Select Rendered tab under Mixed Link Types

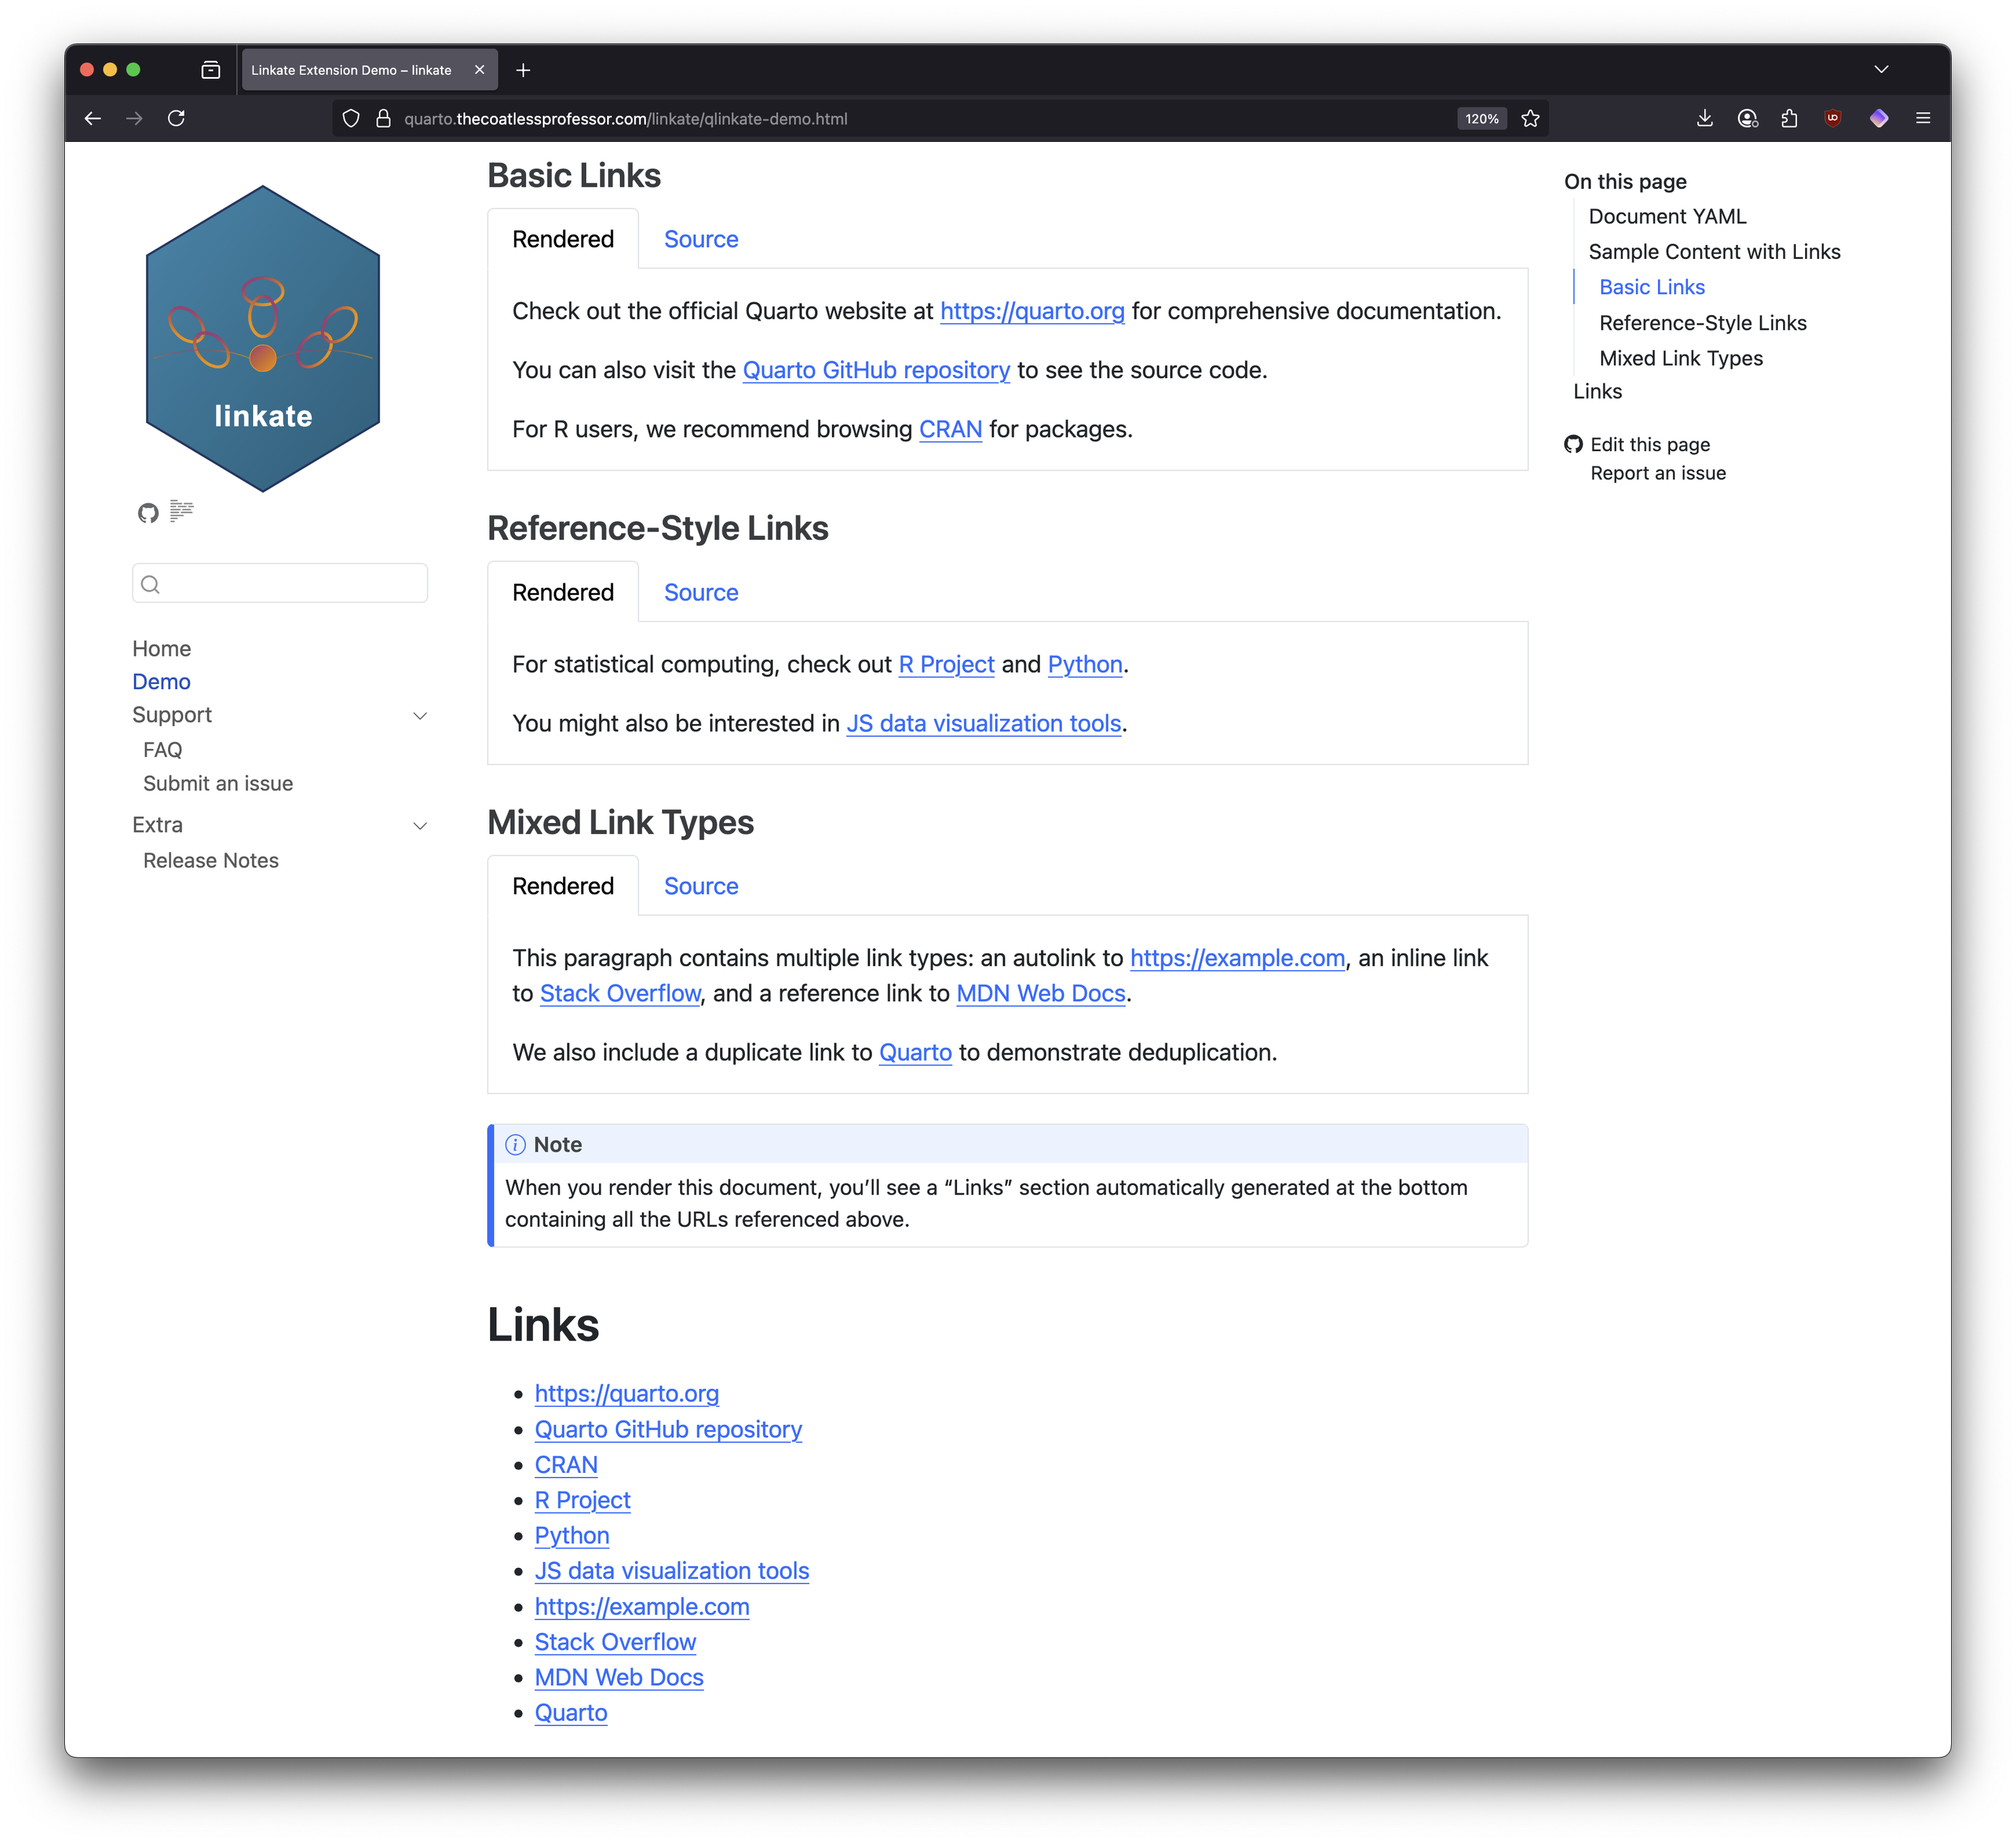563,886
